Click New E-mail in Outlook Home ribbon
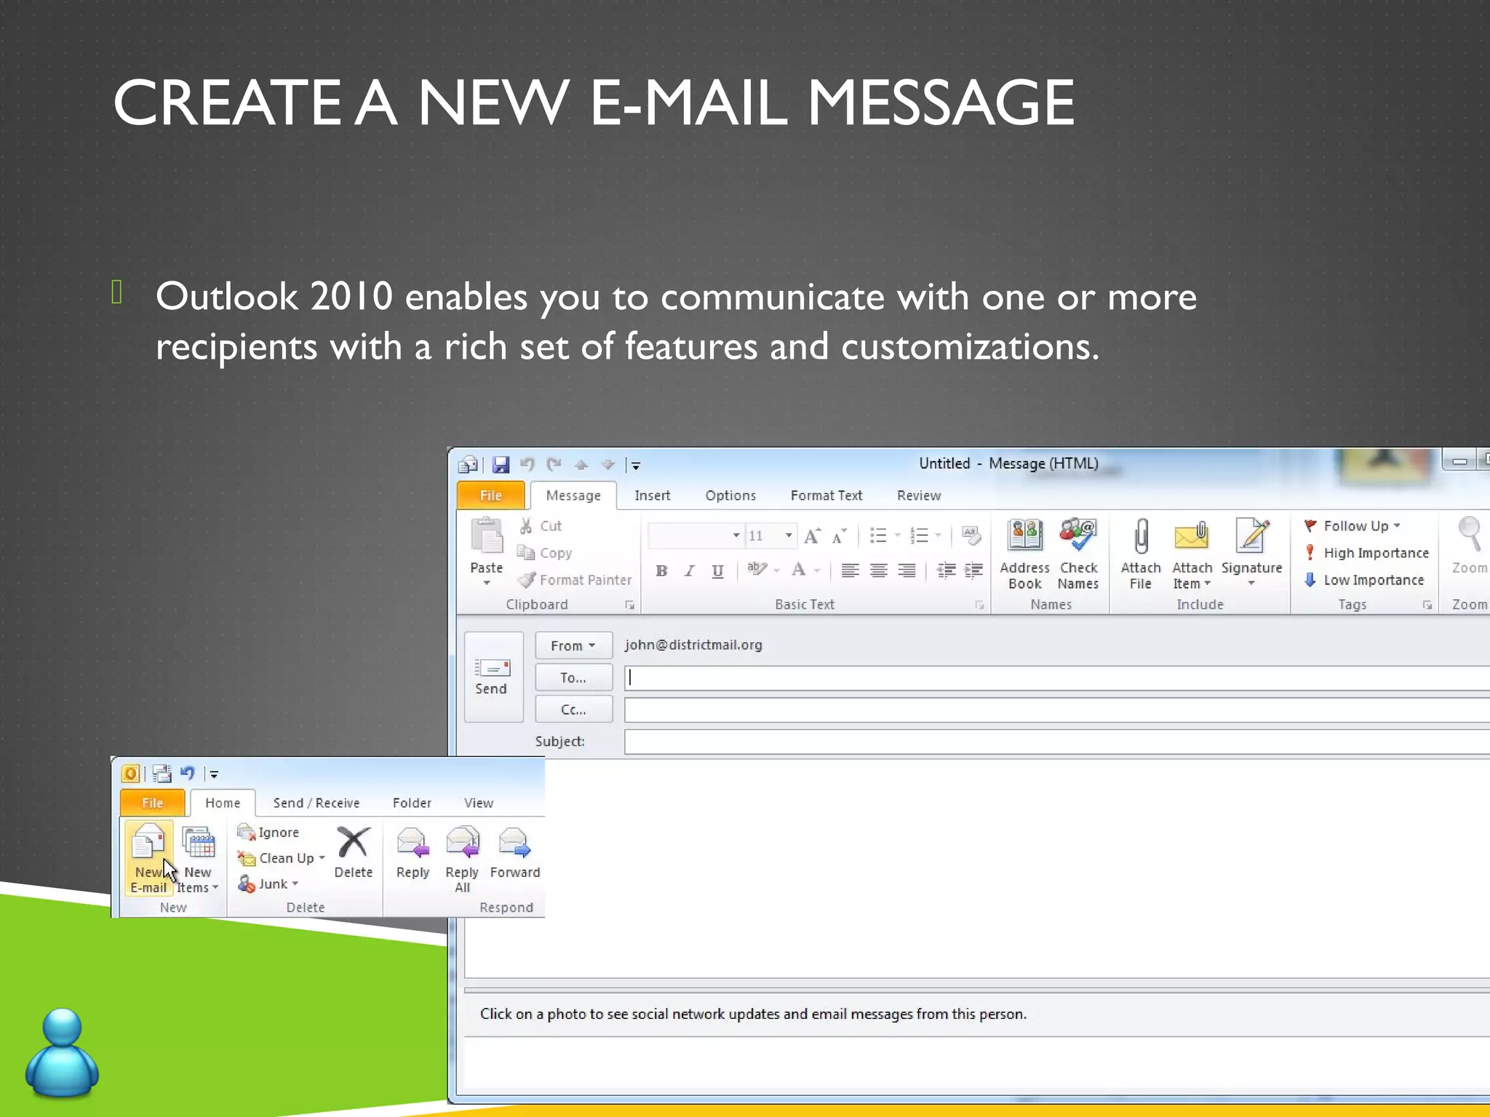 point(148,858)
